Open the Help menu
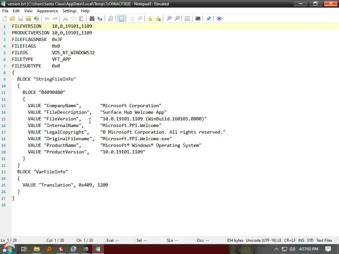Image resolution: width=339 pixels, height=254 pixels. click(x=85, y=11)
